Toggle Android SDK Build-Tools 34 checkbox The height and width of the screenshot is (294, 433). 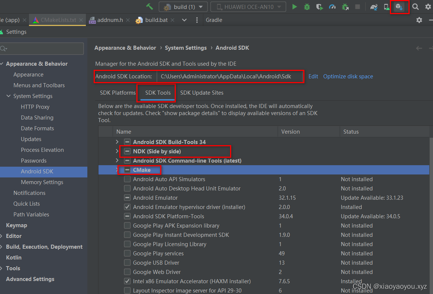point(127,142)
